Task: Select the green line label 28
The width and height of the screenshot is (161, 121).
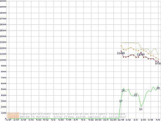Action: tap(158, 88)
